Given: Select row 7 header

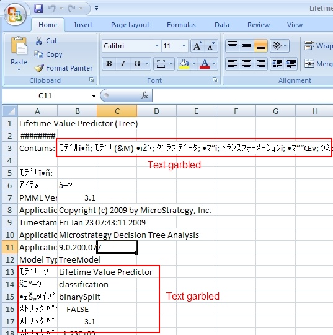Looking at the screenshot, I should point(10,198).
